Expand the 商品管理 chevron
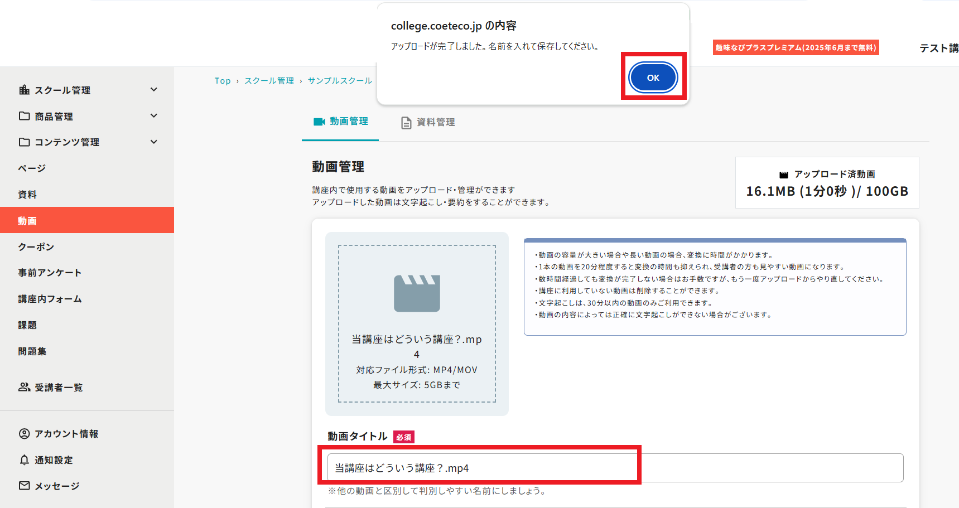The width and height of the screenshot is (959, 508). click(154, 116)
